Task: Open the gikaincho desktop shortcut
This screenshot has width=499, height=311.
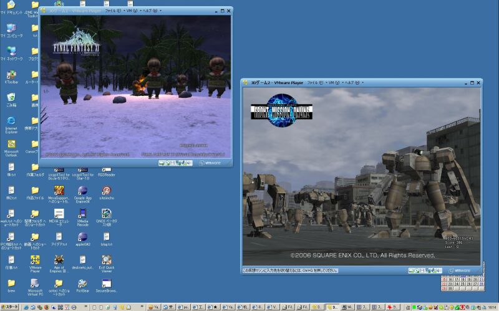Action: pos(107,193)
